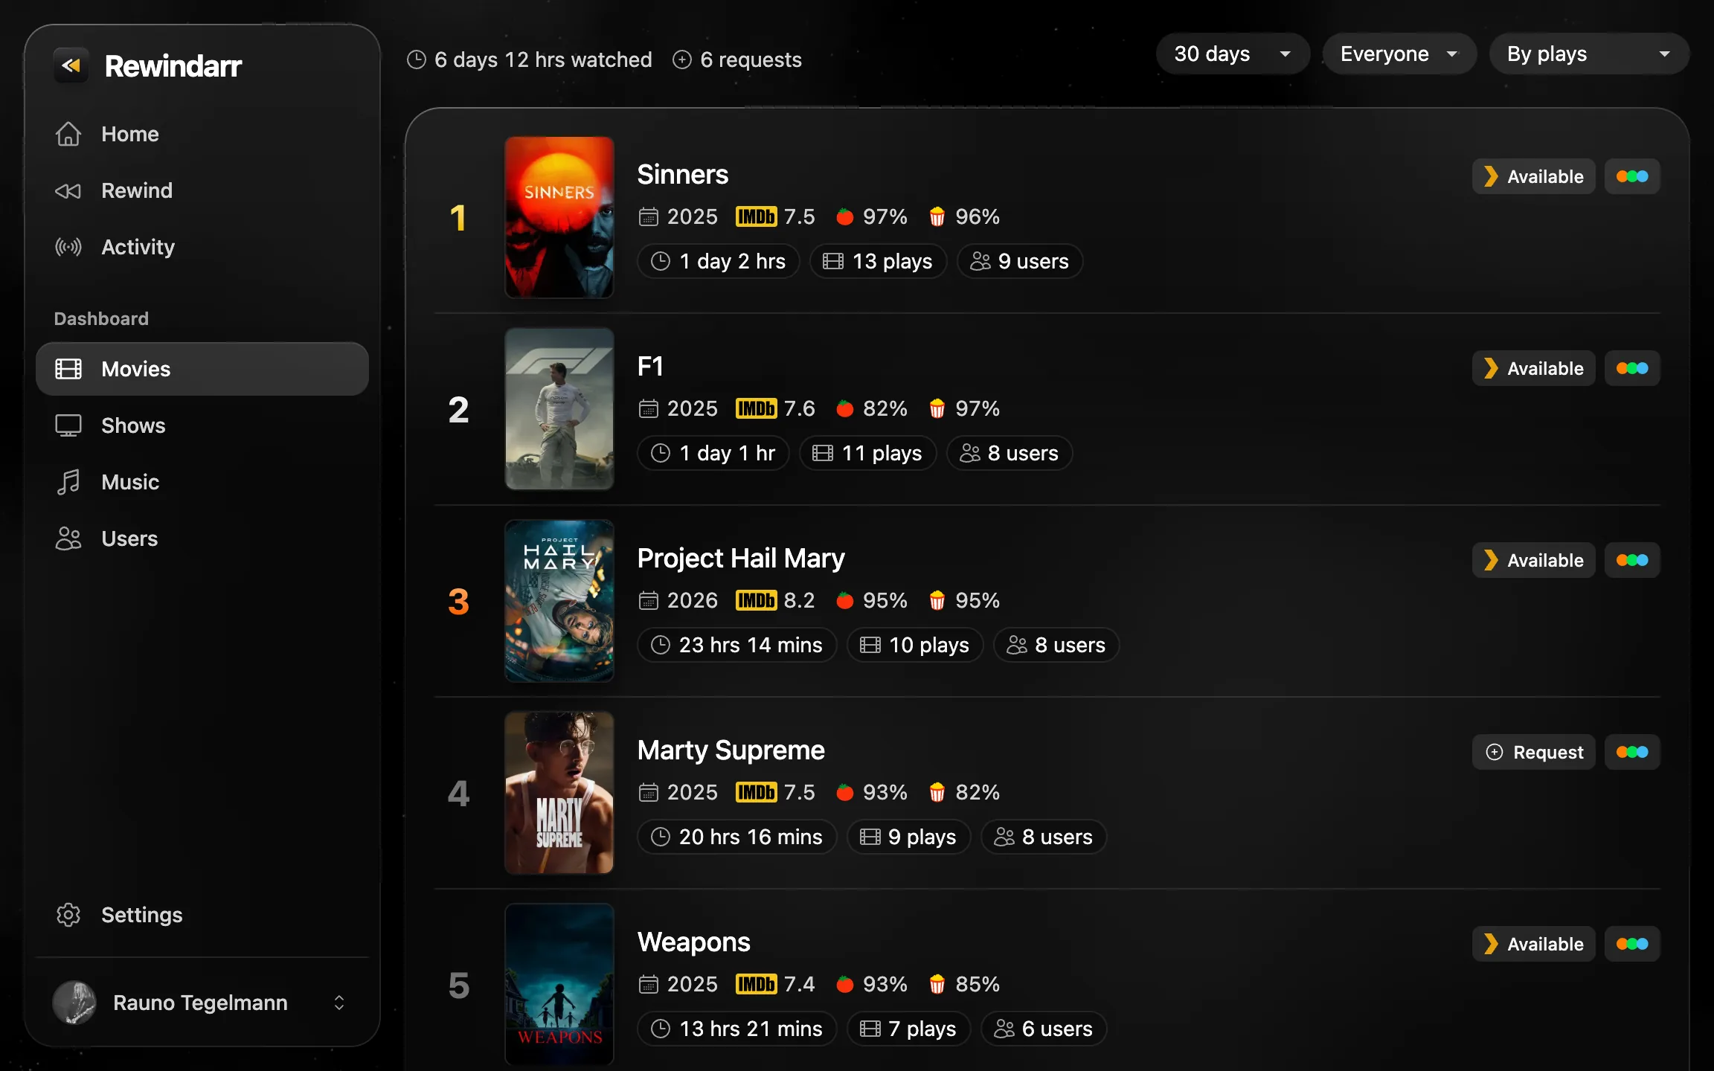Image resolution: width=1714 pixels, height=1071 pixels.
Task: Click the Available button for Project Hail Mary
Action: tap(1533, 560)
